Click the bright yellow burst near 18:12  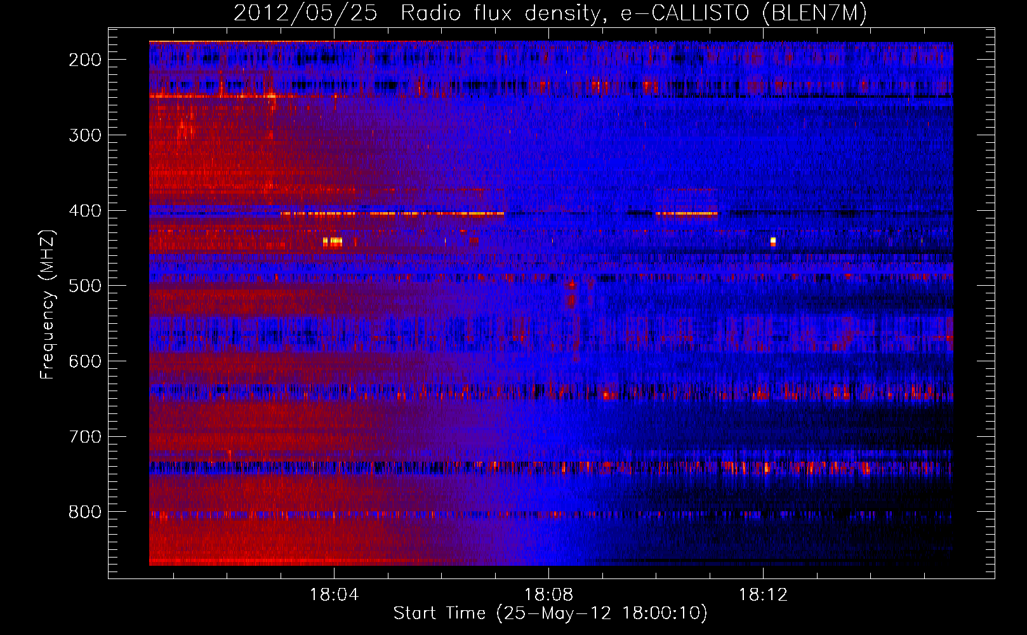(x=773, y=241)
